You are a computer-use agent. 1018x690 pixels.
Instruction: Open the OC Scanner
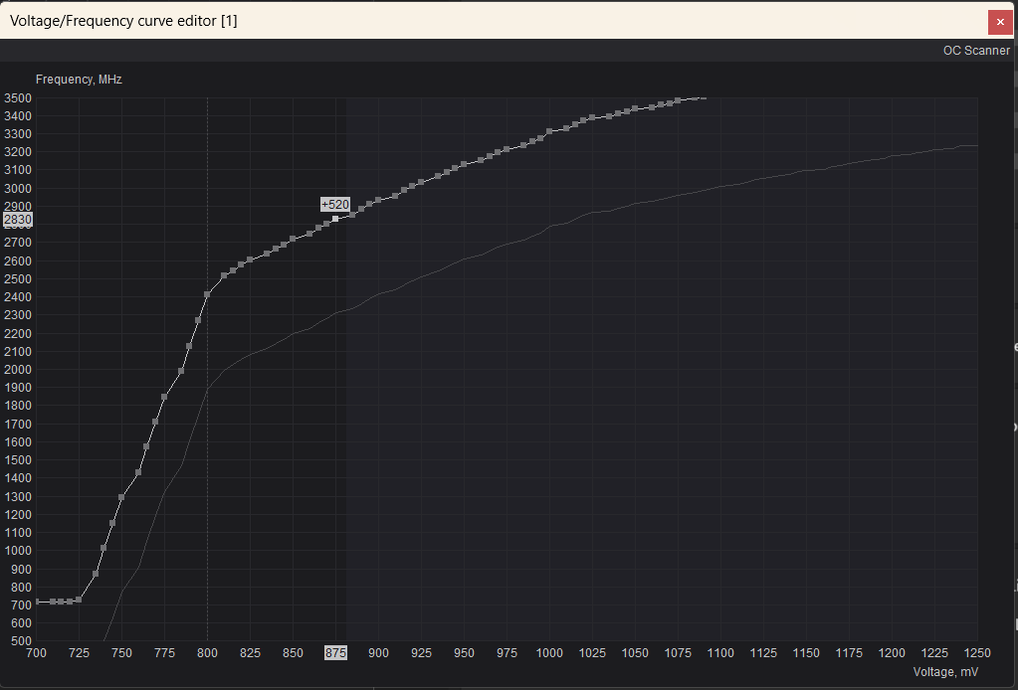(x=976, y=51)
